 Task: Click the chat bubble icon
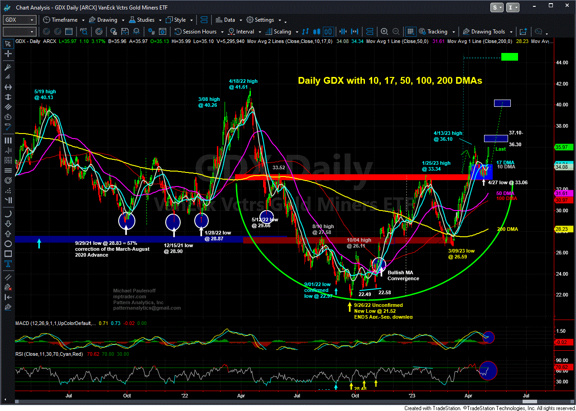point(538,32)
